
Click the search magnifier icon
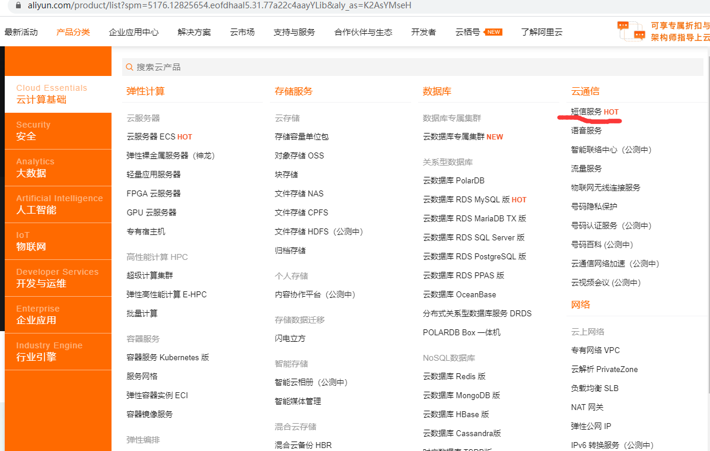pyautogui.click(x=129, y=67)
